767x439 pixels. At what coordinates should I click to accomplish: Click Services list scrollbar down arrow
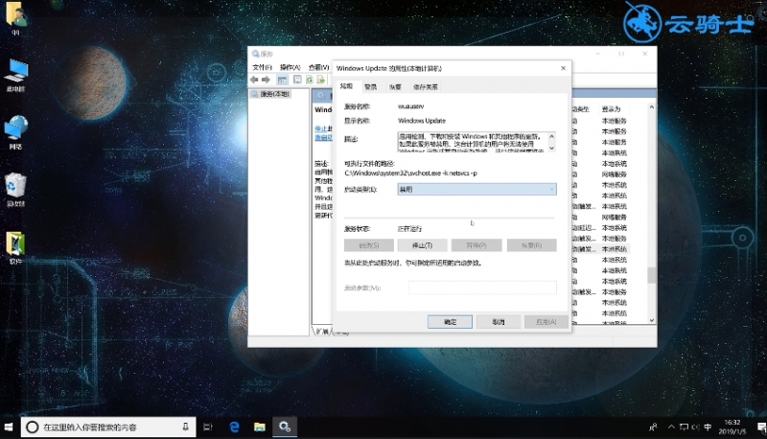tap(652, 320)
